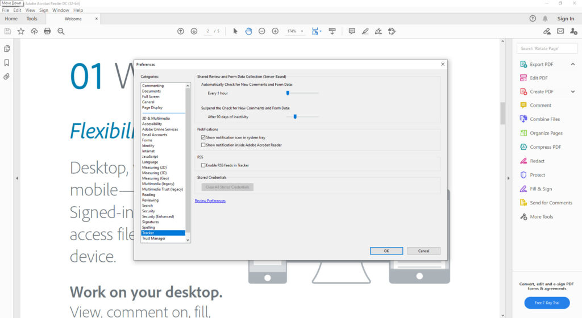Click the Free 7-Day Trial button
Screen dimensions: 582x318
(x=547, y=303)
